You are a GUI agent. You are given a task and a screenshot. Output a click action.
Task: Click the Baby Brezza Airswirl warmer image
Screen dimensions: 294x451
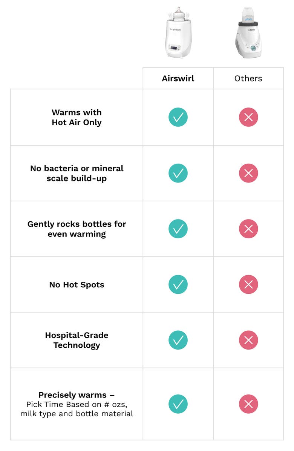point(174,33)
